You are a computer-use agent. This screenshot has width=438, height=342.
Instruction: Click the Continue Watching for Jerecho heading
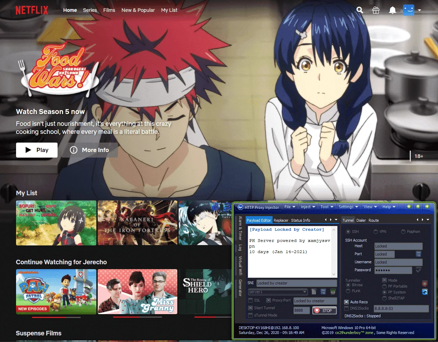coord(61,262)
